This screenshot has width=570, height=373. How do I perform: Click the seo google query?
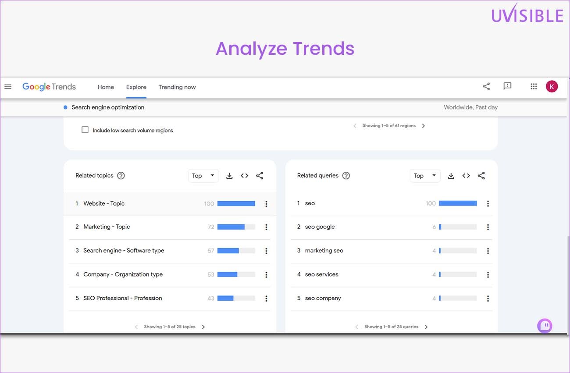pyautogui.click(x=320, y=227)
